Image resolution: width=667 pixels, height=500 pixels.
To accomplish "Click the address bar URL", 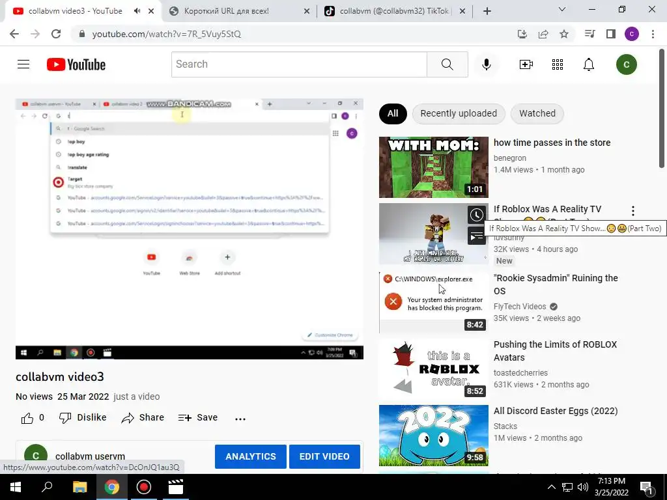I will (166, 34).
